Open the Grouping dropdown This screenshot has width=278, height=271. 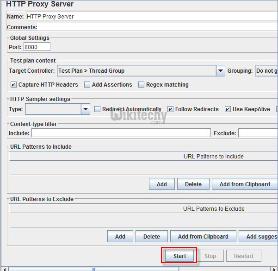click(266, 71)
